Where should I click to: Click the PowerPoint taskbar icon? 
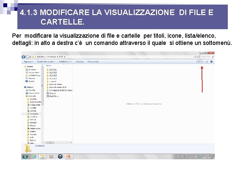(69, 157)
